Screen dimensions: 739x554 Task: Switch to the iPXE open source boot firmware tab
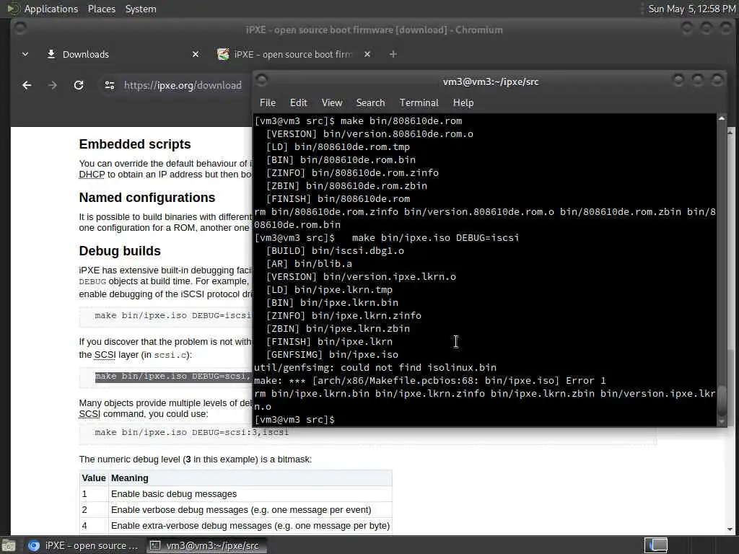tap(293, 55)
